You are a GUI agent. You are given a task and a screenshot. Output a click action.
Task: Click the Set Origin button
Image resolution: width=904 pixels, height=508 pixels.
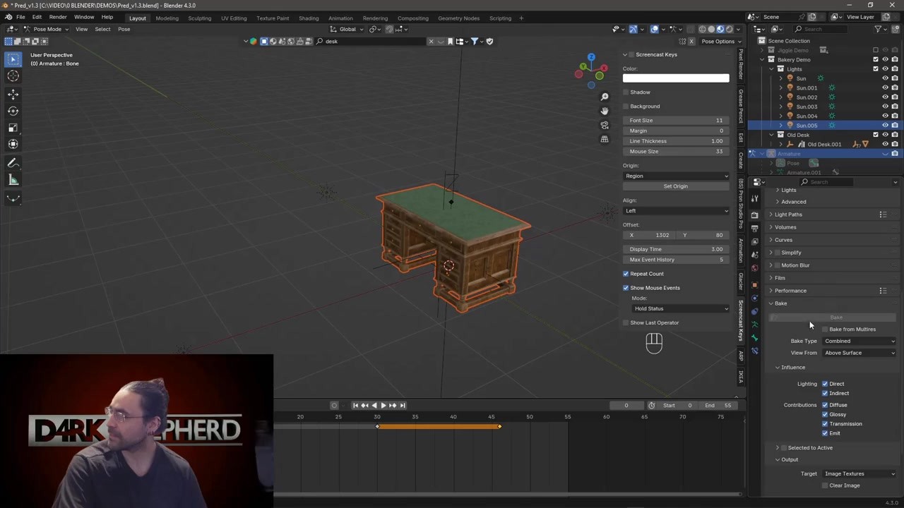(x=675, y=186)
